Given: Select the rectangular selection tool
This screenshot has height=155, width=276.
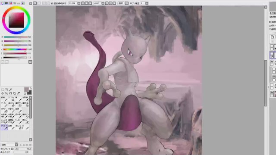Looking at the screenshot, I should [x=3, y=89].
